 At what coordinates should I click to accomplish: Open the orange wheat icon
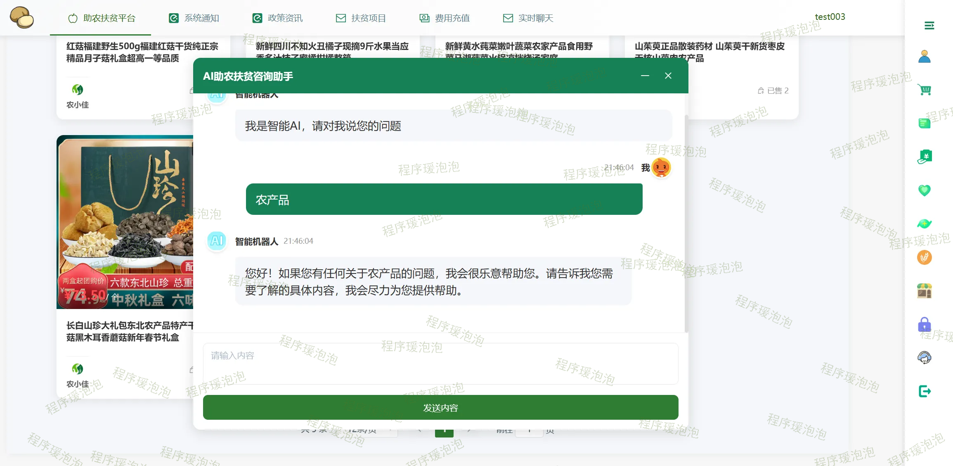point(924,257)
